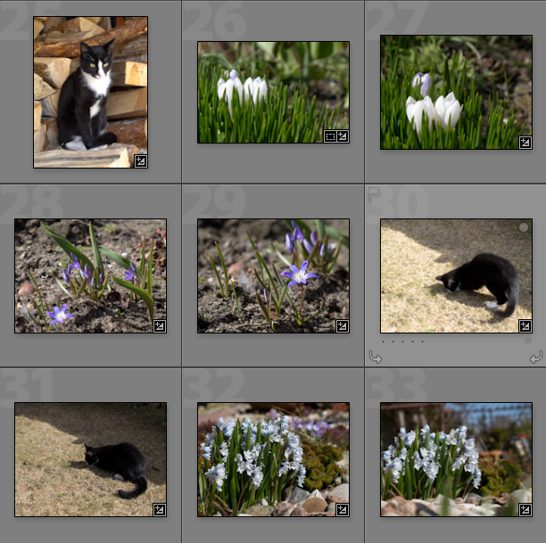The image size is (546, 543).
Task: Toggle quick collection marker on photo 30
Action: 524,227
